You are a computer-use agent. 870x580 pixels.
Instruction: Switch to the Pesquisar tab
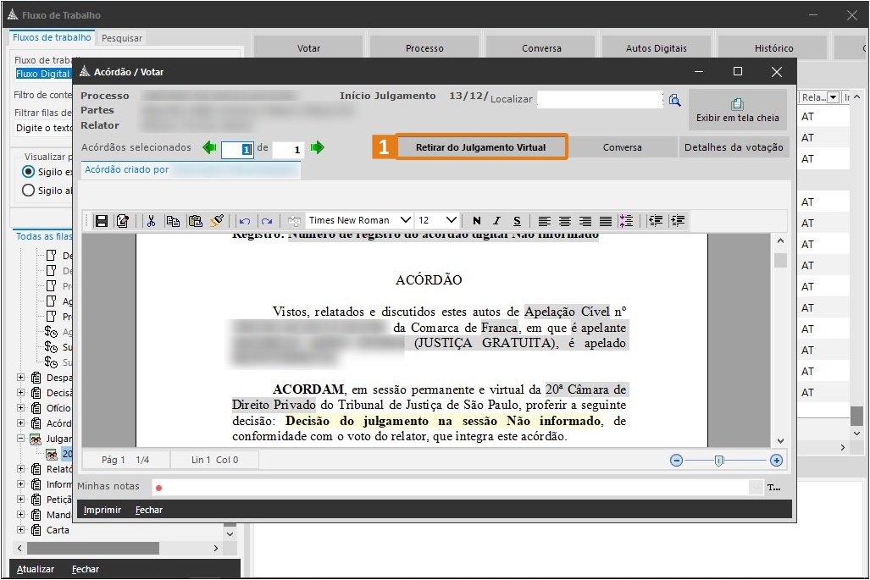[121, 38]
